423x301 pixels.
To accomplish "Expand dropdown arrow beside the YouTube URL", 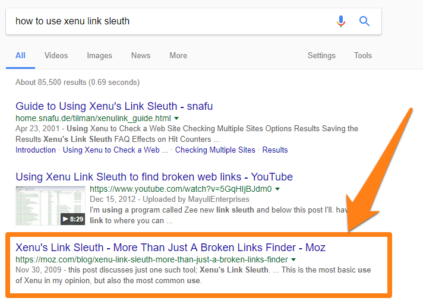I will [277, 189].
